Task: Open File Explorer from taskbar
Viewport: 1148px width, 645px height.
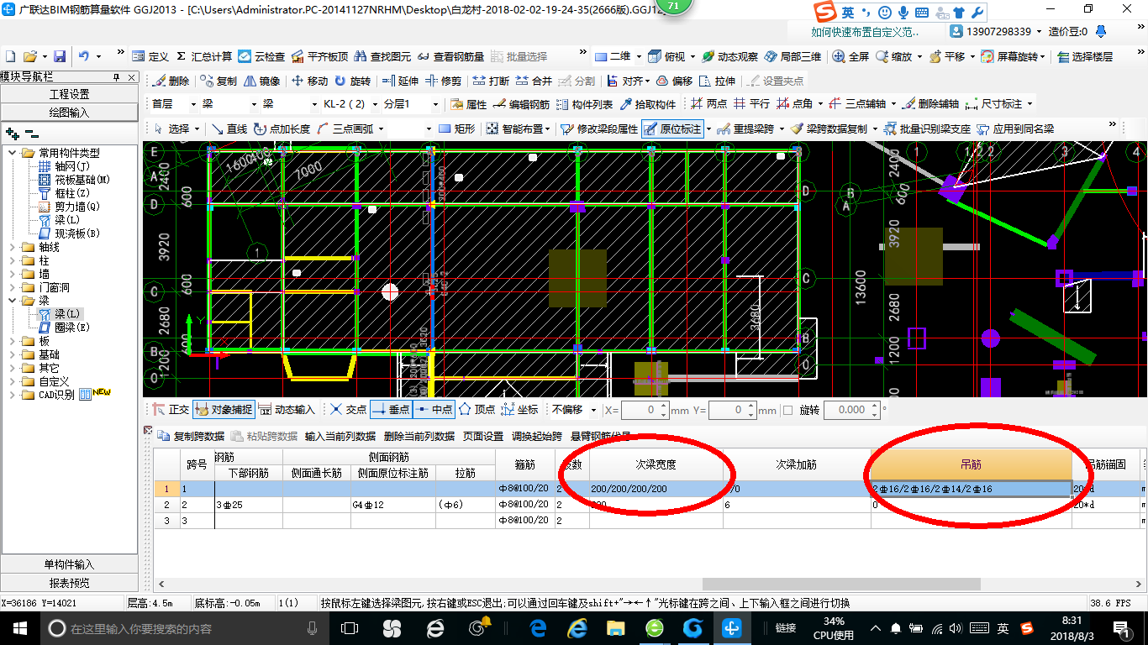Action: [x=616, y=627]
